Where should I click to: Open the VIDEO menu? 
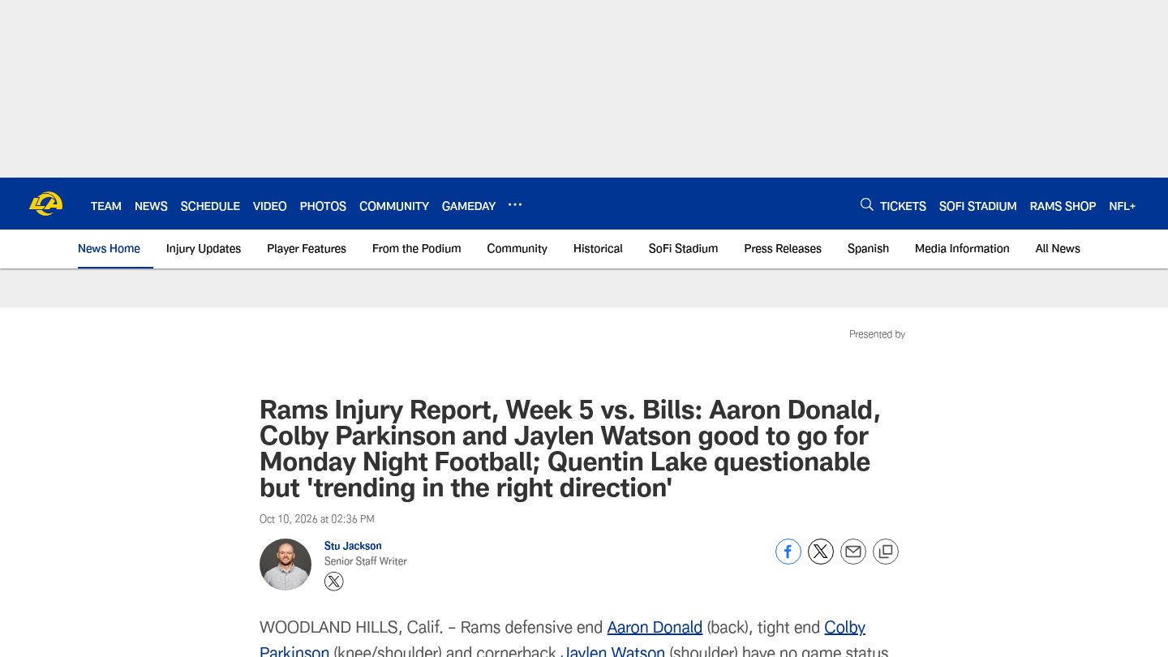tap(270, 206)
